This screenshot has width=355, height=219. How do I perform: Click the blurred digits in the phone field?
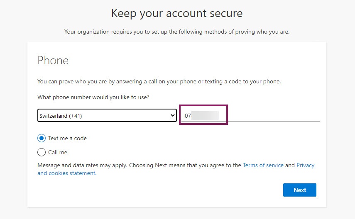tap(205, 116)
